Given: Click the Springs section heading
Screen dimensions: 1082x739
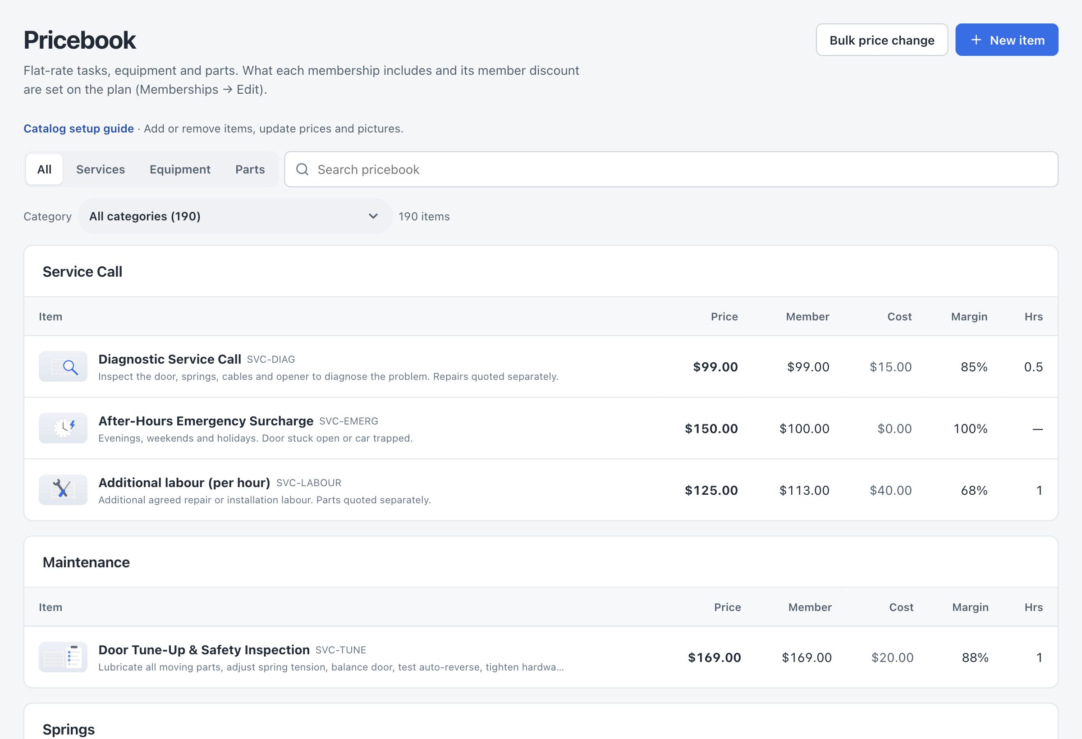Looking at the screenshot, I should coord(69,729).
